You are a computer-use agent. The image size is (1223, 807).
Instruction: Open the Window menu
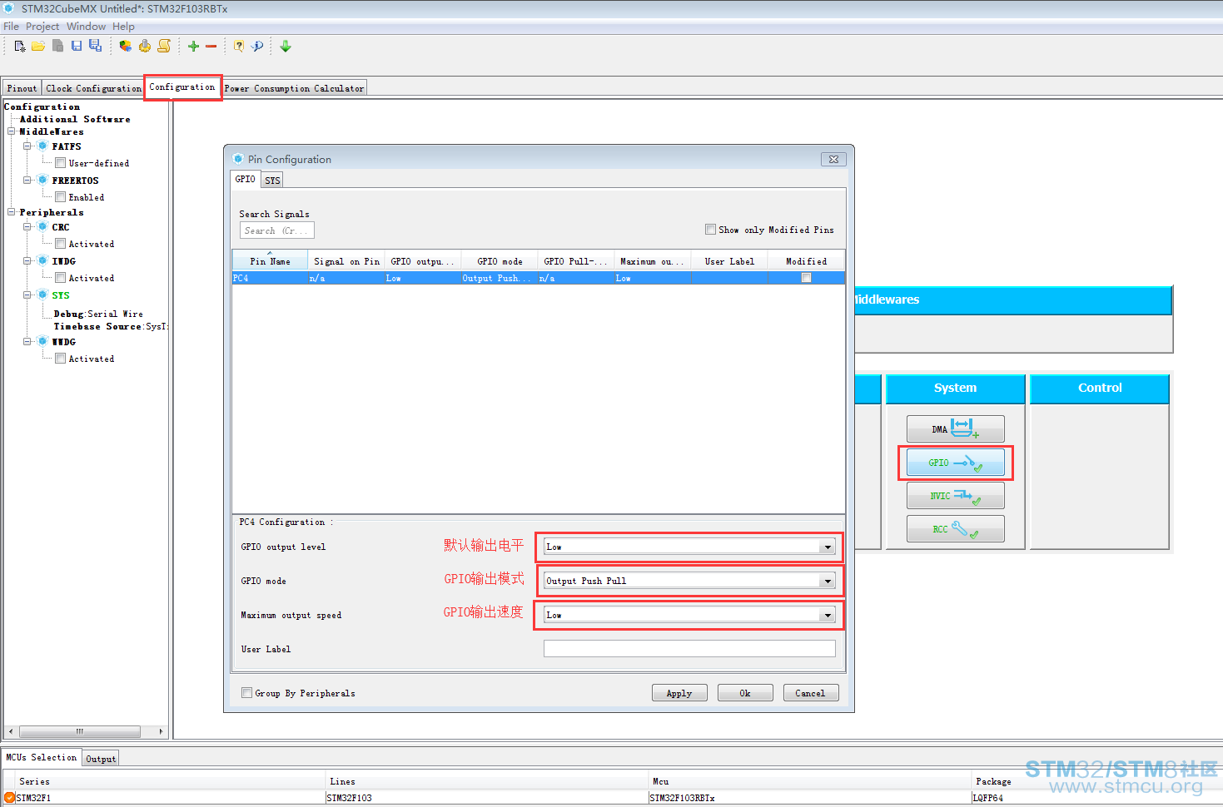(87, 27)
